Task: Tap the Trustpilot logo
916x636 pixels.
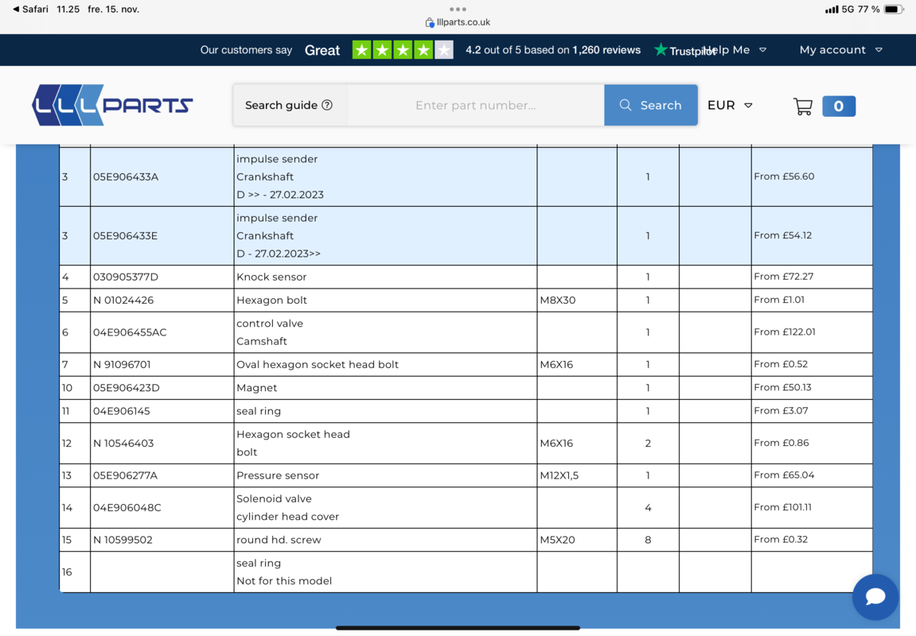Action: pyautogui.click(x=683, y=50)
